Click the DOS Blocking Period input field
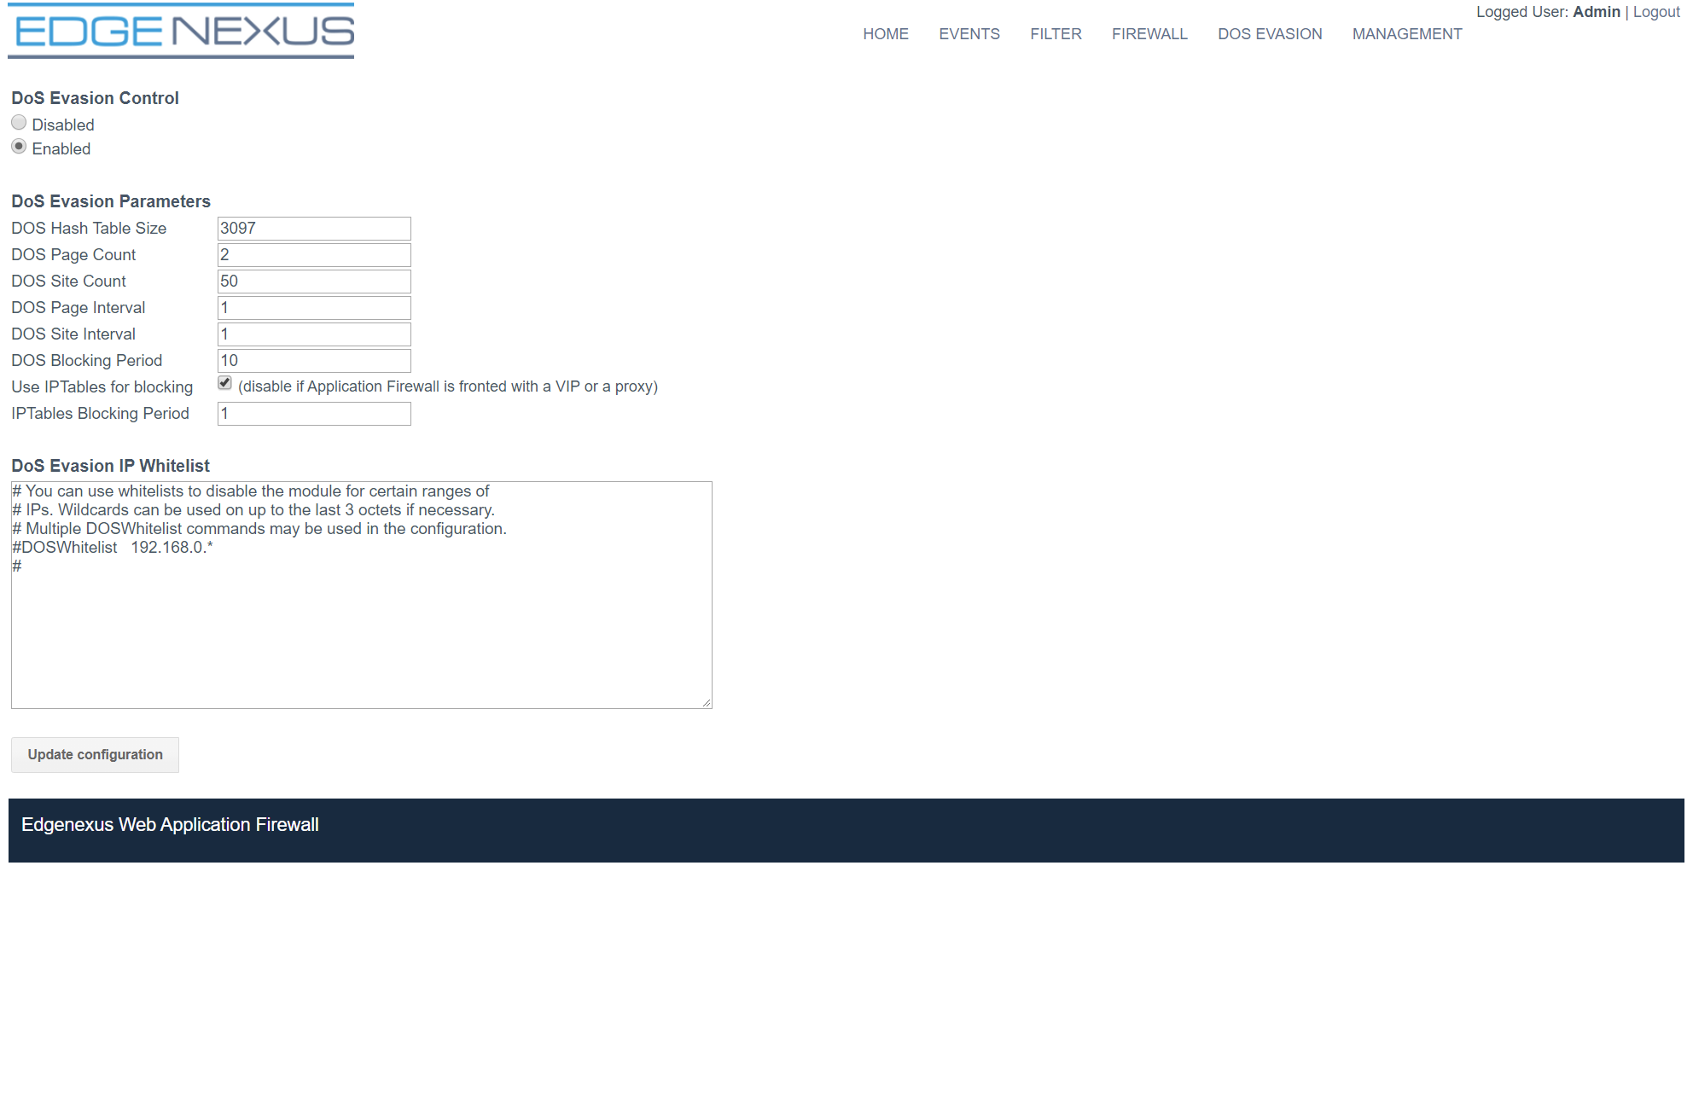The height and width of the screenshot is (1098, 1693). 312,360
